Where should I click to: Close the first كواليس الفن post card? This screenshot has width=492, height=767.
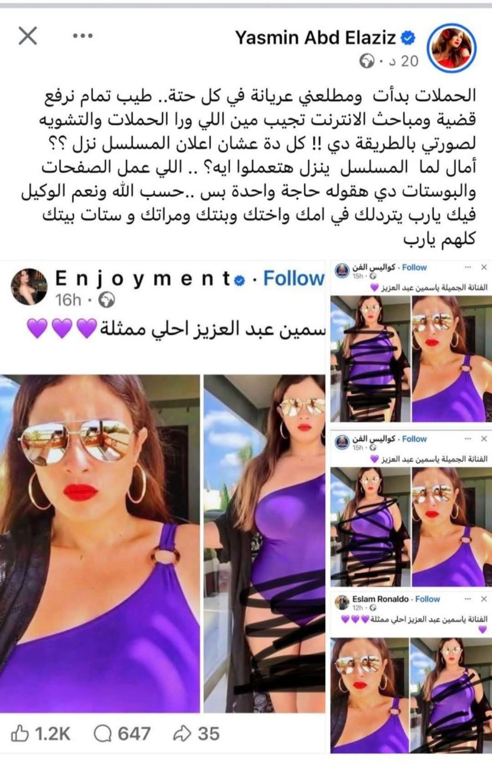(484, 267)
